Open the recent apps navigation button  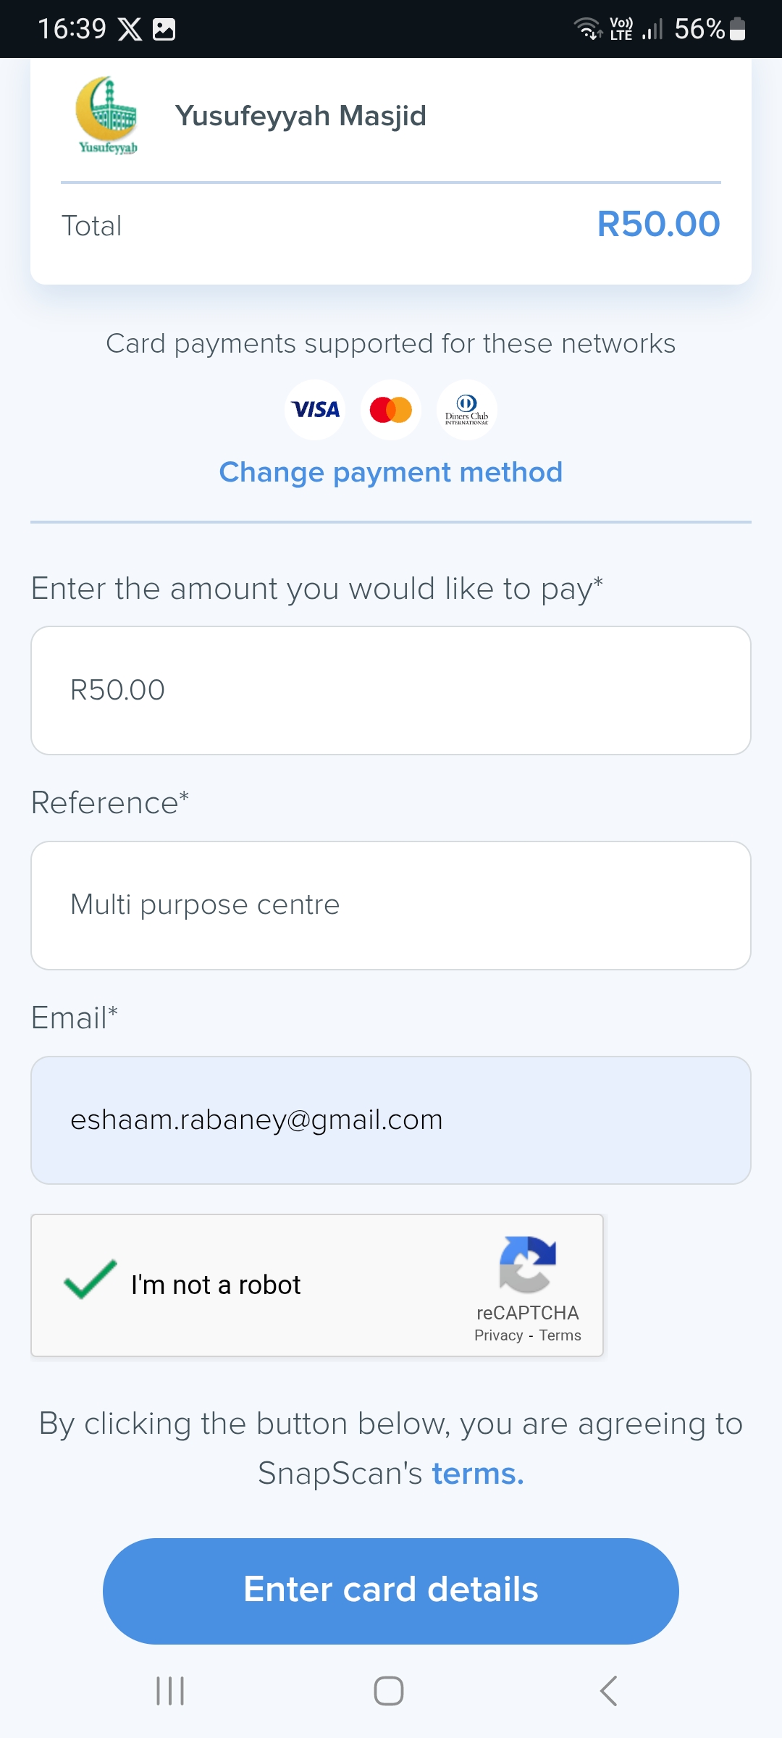(x=170, y=1691)
